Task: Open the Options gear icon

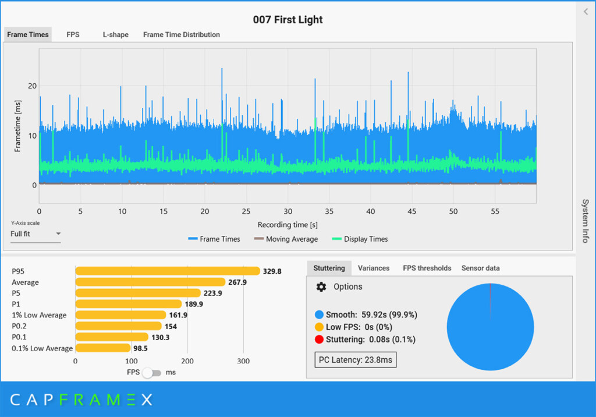Action: [x=321, y=287]
